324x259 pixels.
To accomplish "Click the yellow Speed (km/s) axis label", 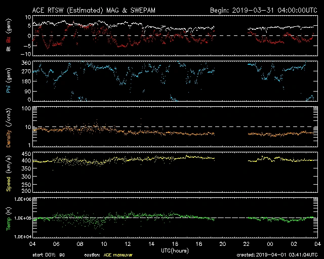I will click(9, 172).
